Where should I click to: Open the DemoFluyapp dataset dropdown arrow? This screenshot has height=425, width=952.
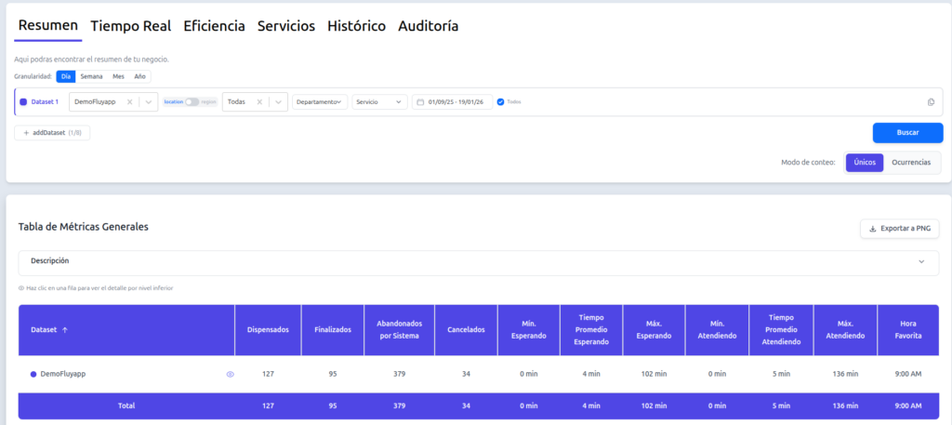click(149, 102)
